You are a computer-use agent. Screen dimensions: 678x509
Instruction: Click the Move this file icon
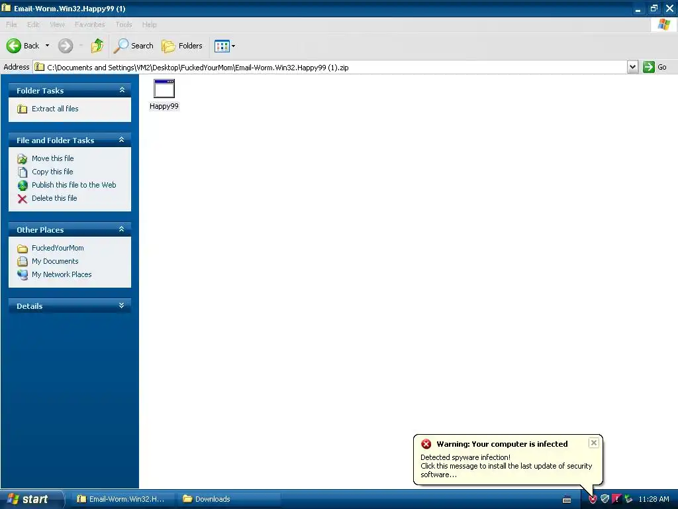(x=22, y=159)
